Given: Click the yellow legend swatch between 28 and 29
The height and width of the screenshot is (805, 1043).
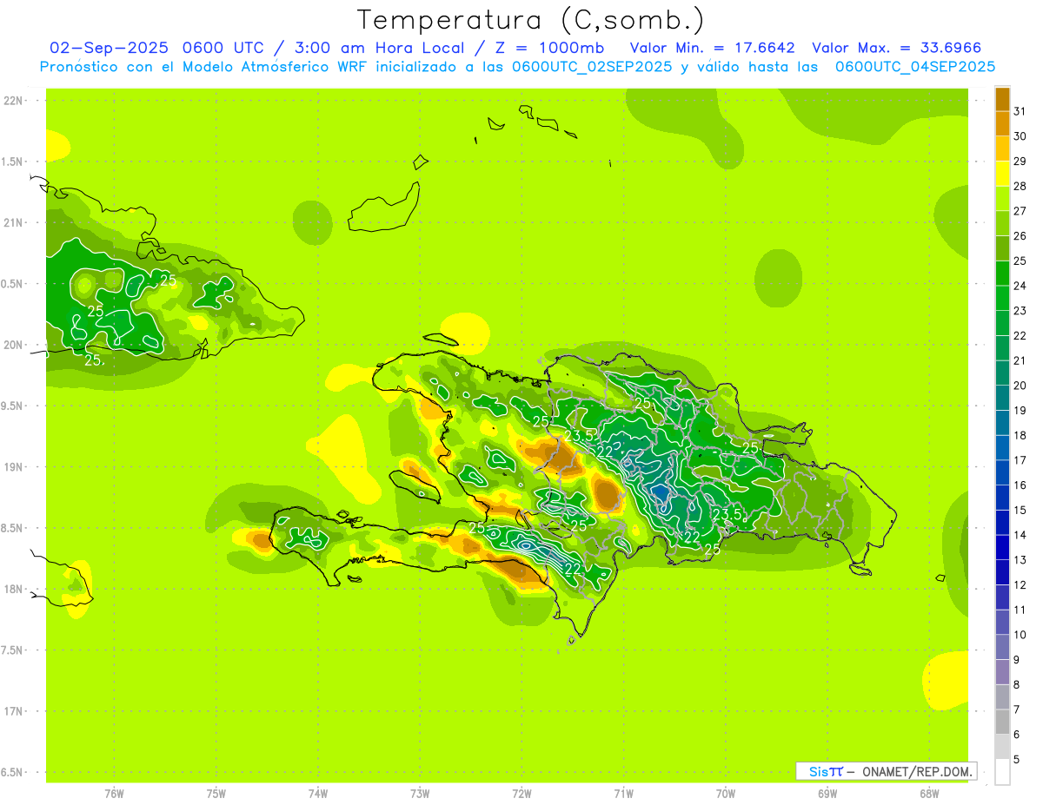Looking at the screenshot, I should point(1002,174).
